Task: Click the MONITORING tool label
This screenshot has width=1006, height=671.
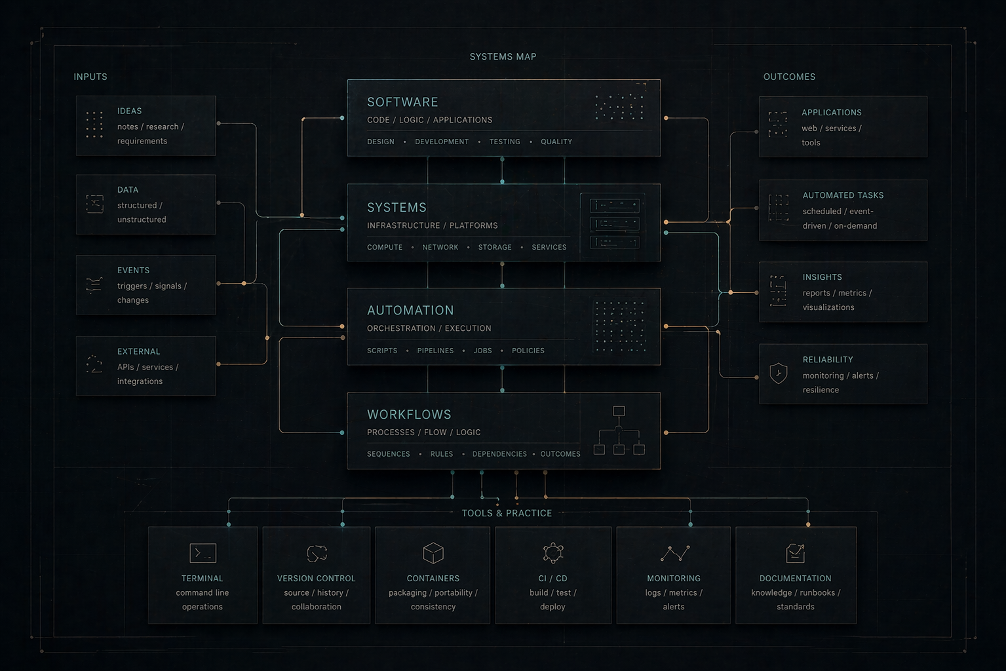Action: (674, 579)
